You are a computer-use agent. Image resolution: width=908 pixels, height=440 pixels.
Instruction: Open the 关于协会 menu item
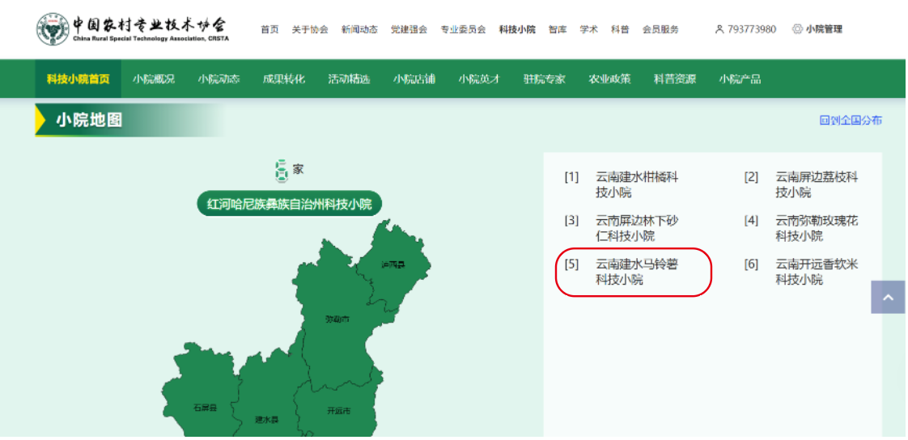coord(310,29)
